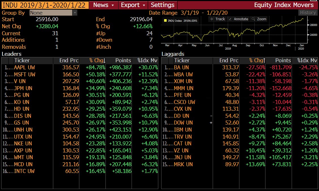
Task: Click the INDU Index line chart
Action: tap(234, 30)
